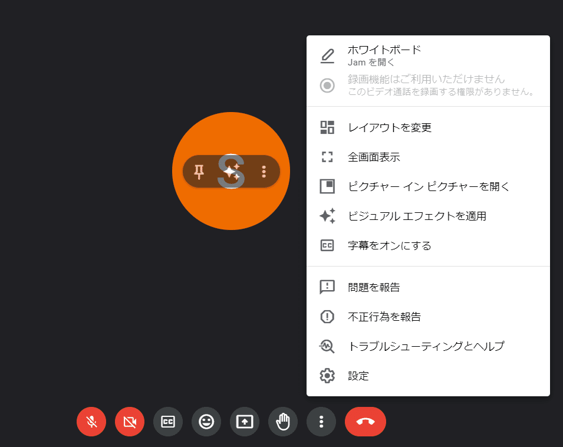Raise hand using the hand button
Screen dimensions: 563x447
[283, 422]
